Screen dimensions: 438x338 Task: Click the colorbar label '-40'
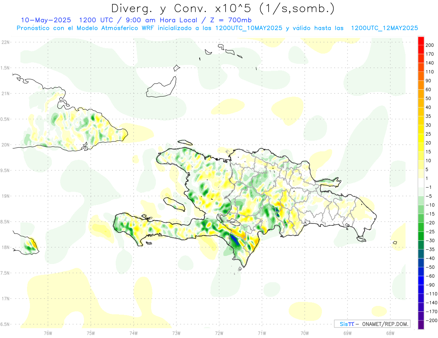tap(431, 258)
